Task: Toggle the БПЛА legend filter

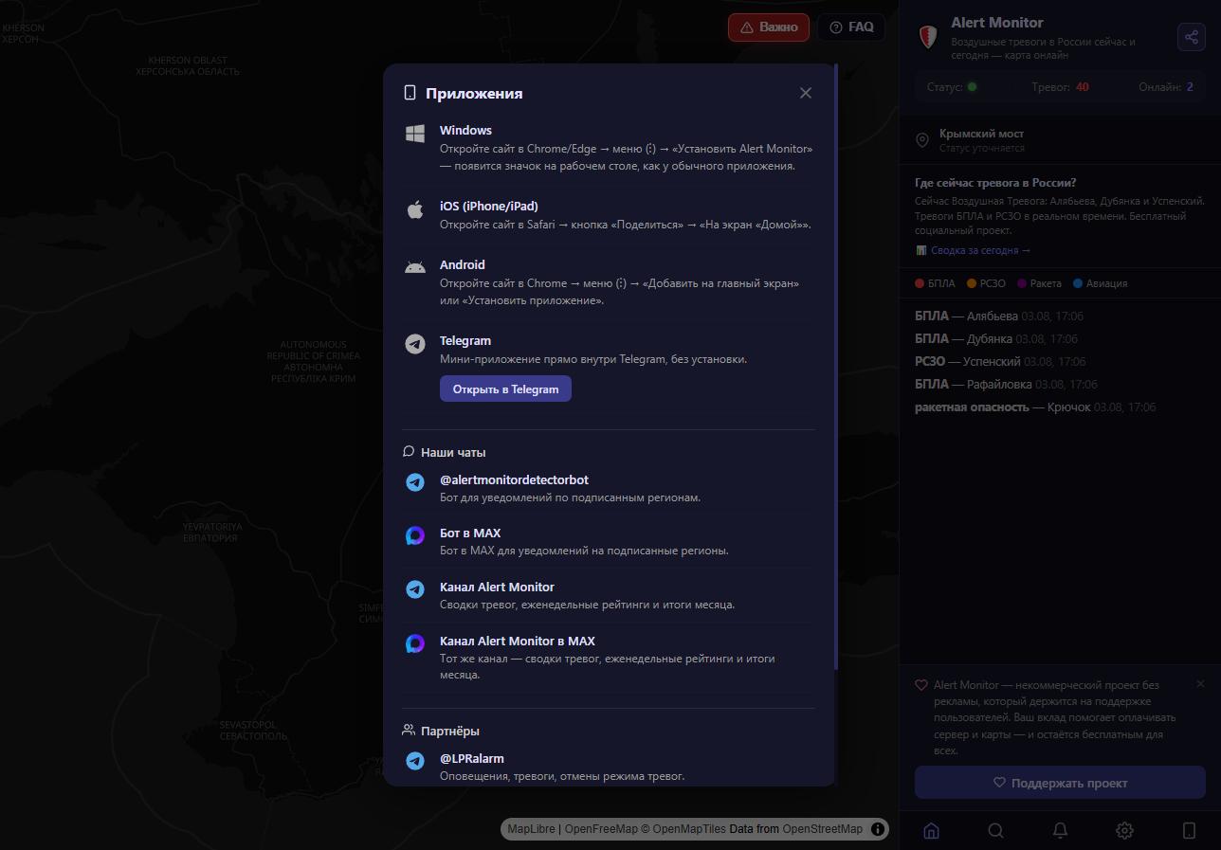Action: pyautogui.click(x=935, y=283)
